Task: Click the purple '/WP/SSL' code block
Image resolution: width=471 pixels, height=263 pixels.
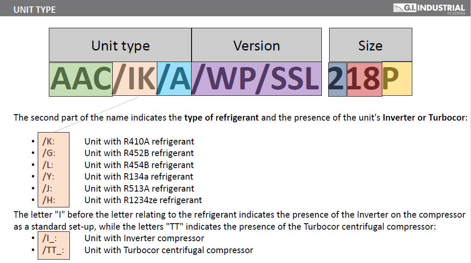Action: pyautogui.click(x=257, y=79)
